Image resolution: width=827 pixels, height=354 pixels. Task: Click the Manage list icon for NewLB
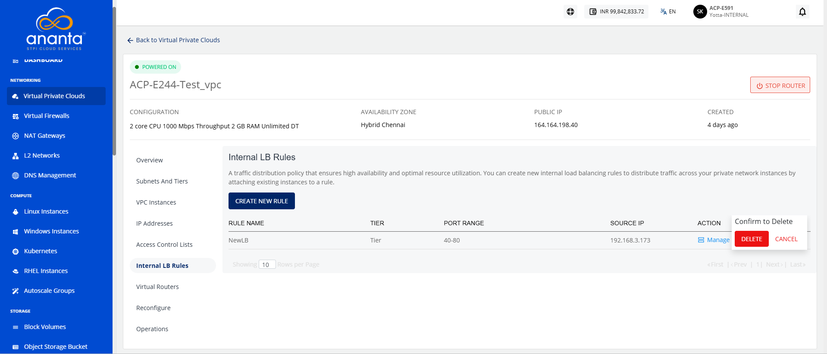pyautogui.click(x=701, y=240)
